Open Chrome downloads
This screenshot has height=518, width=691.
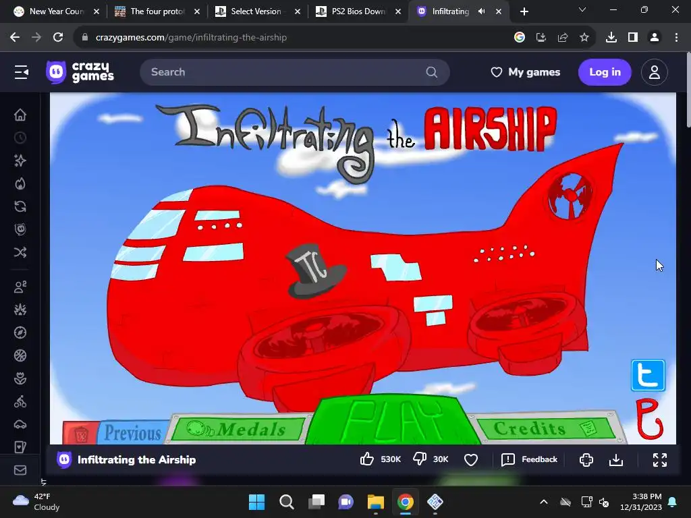pyautogui.click(x=611, y=38)
